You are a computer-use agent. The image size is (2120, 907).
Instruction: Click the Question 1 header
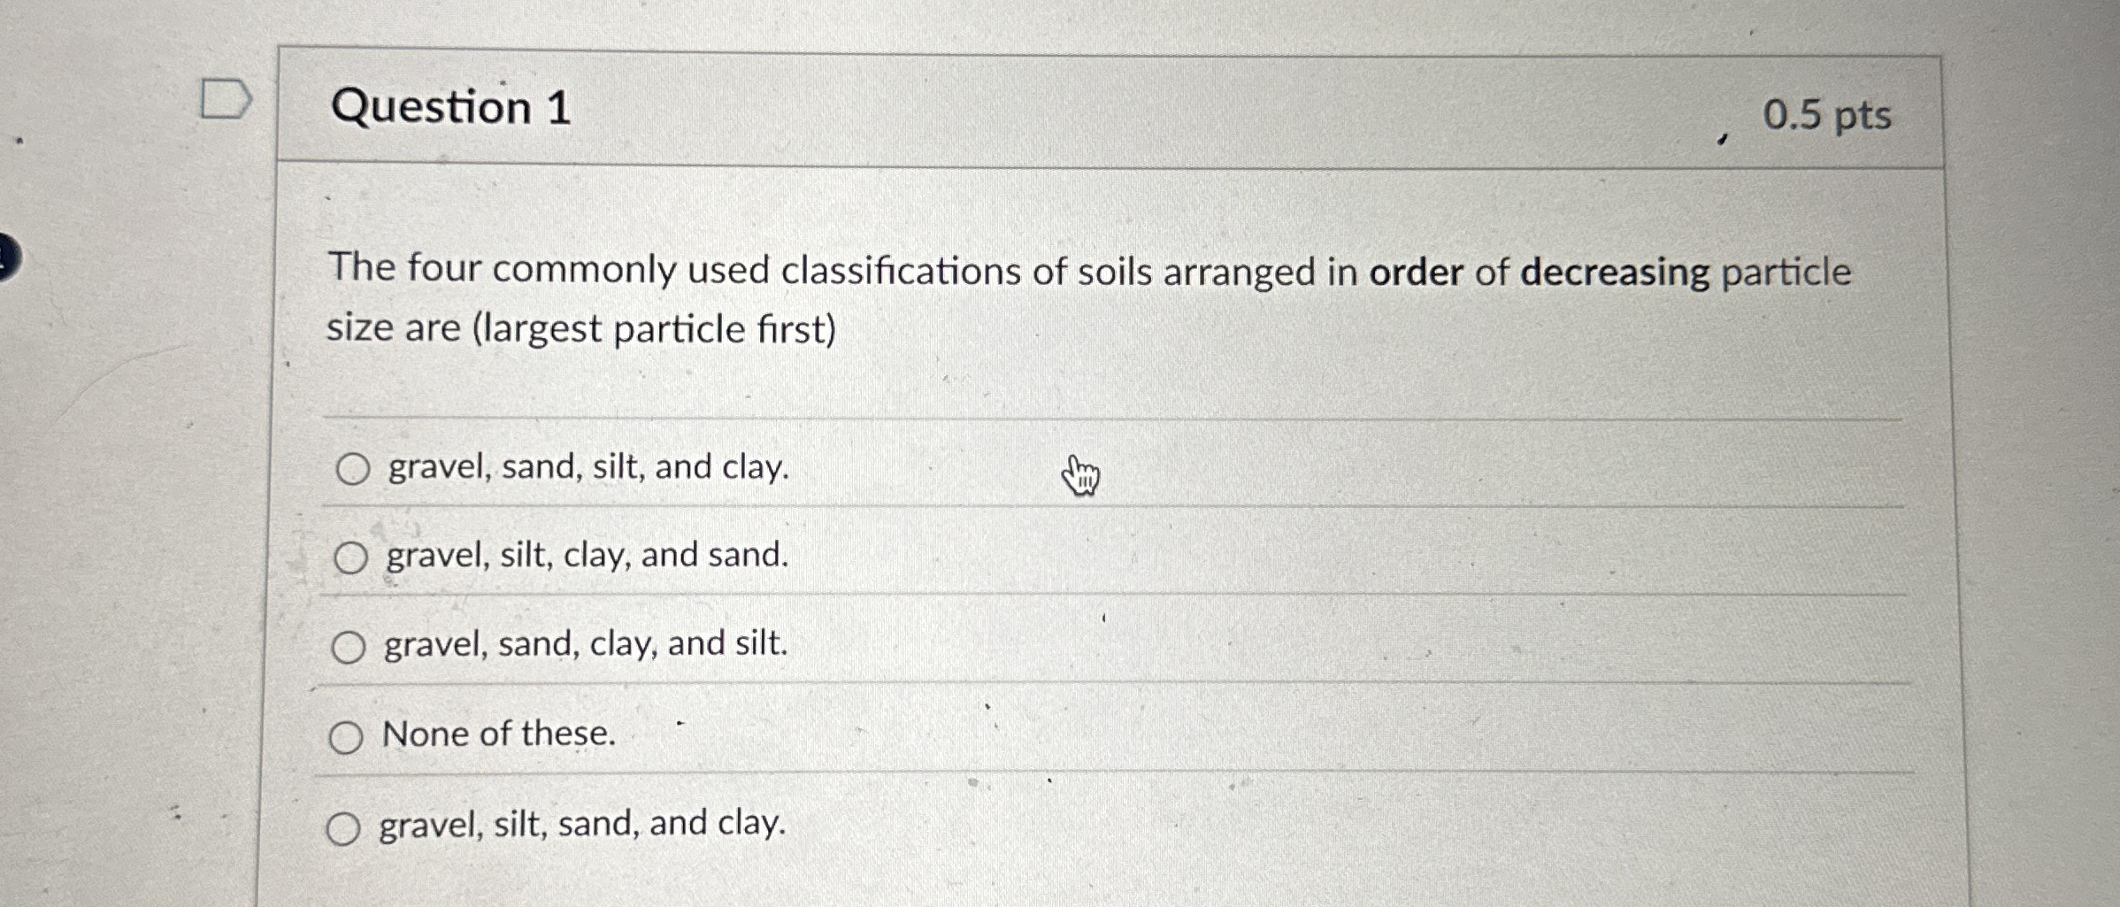[457, 108]
